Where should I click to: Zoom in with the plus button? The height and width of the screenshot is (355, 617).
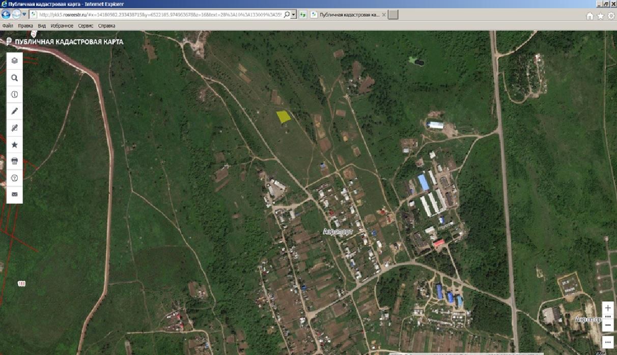click(608, 308)
